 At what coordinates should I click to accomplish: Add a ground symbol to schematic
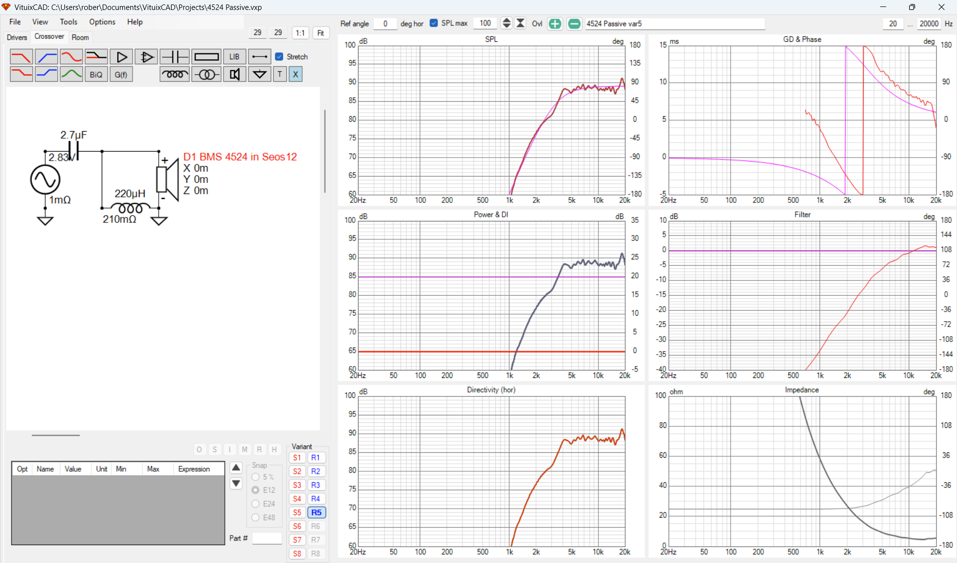pos(259,75)
